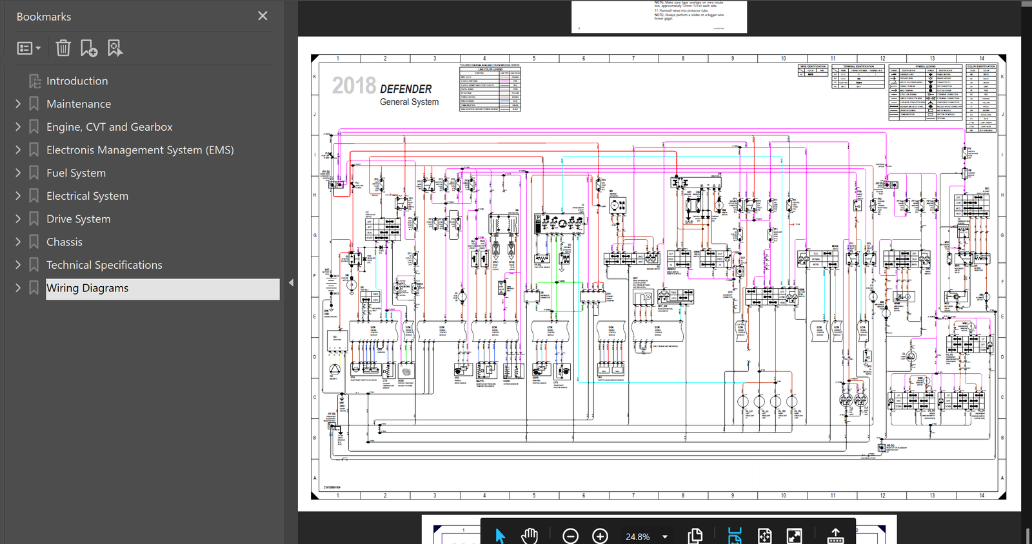Toggle fit-width scrolling mode
Screen dimensions: 1032x544
[x=735, y=536]
